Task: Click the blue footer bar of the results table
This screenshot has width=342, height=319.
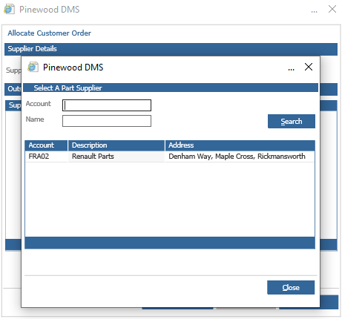Action: pyautogui.click(x=170, y=243)
